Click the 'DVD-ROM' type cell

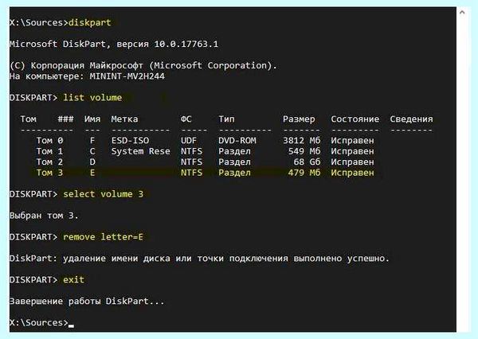pos(237,140)
